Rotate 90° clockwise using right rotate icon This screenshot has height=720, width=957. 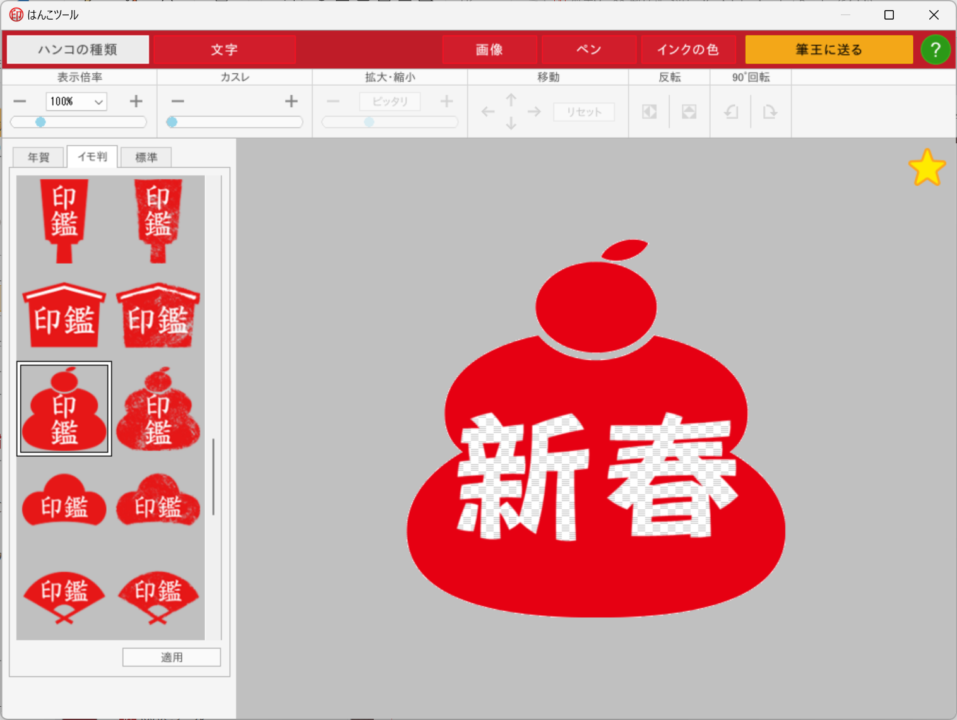(770, 112)
